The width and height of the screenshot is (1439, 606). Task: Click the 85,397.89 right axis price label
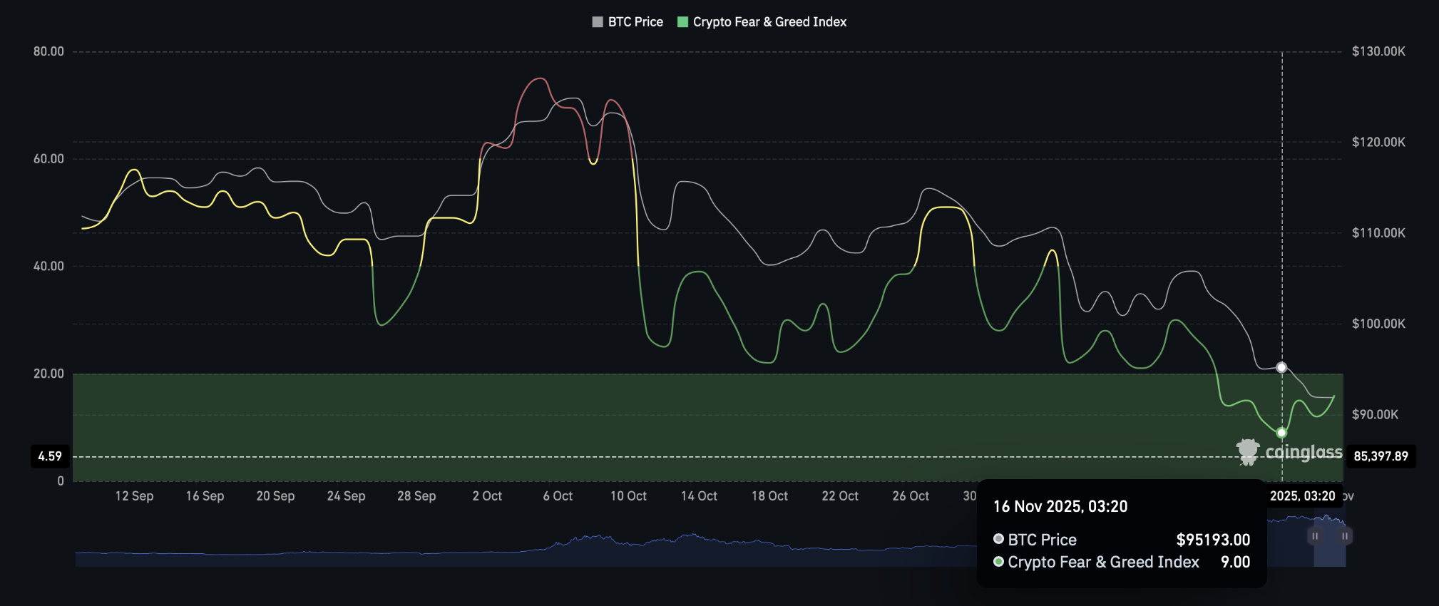point(1381,456)
